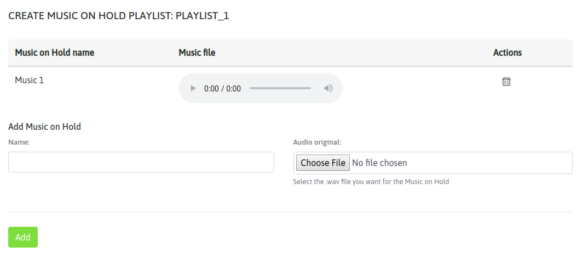Screen dimensions: 577x258
Task: Focus the Name input field
Action: pos(141,162)
